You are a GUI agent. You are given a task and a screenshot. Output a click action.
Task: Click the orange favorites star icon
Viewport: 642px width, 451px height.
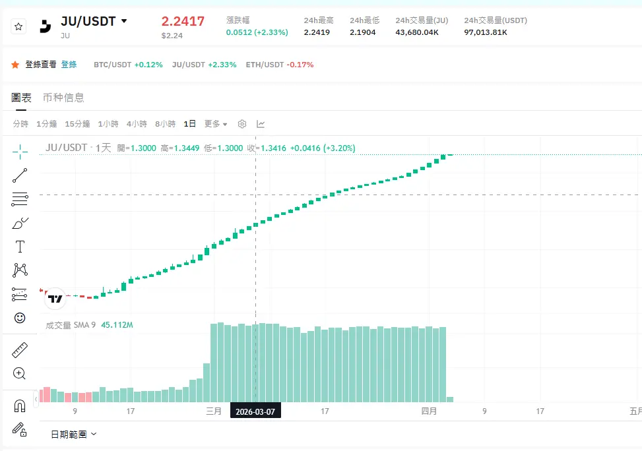click(15, 65)
